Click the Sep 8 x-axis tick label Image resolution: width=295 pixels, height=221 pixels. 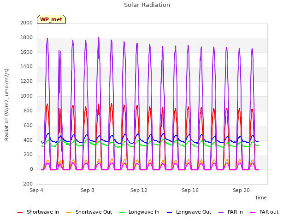pyautogui.click(x=88, y=190)
